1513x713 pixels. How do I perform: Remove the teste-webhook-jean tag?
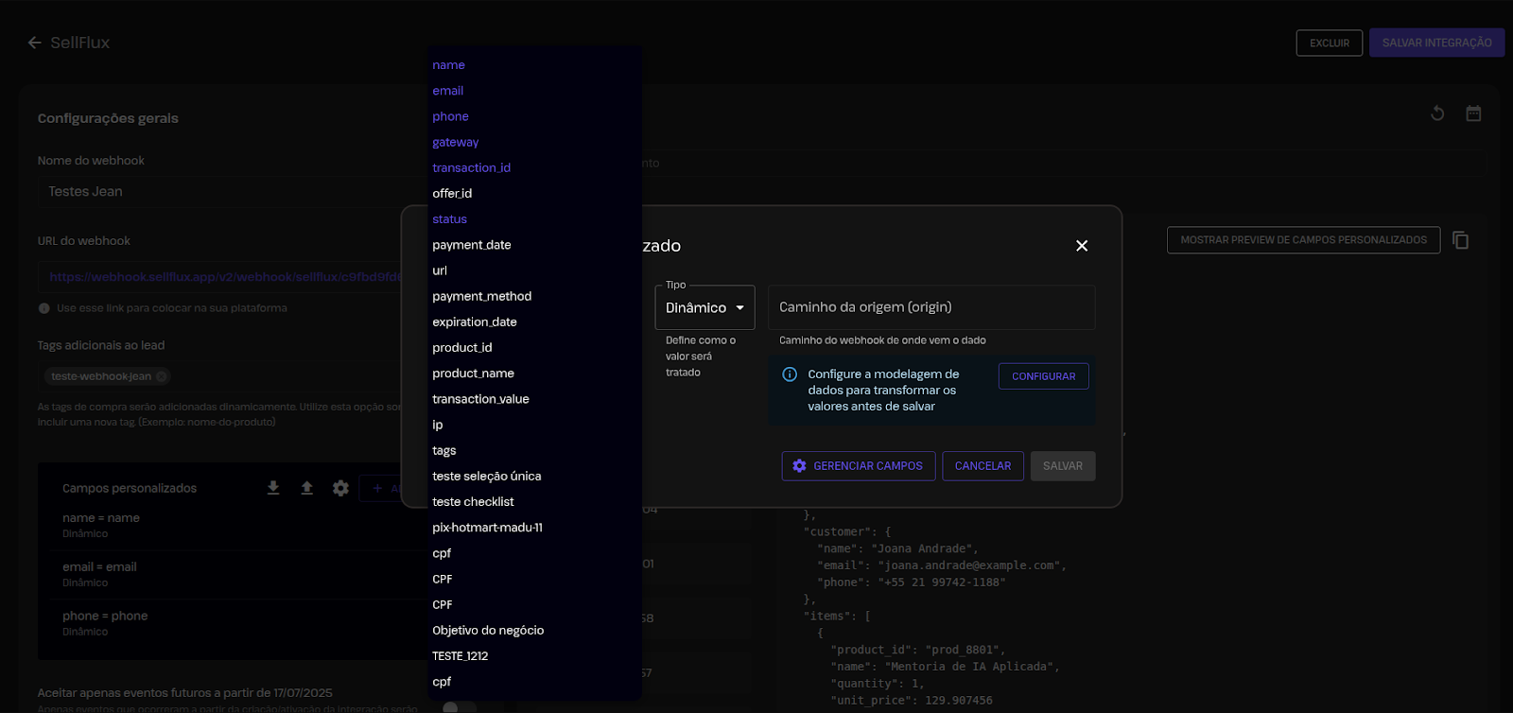(x=162, y=376)
